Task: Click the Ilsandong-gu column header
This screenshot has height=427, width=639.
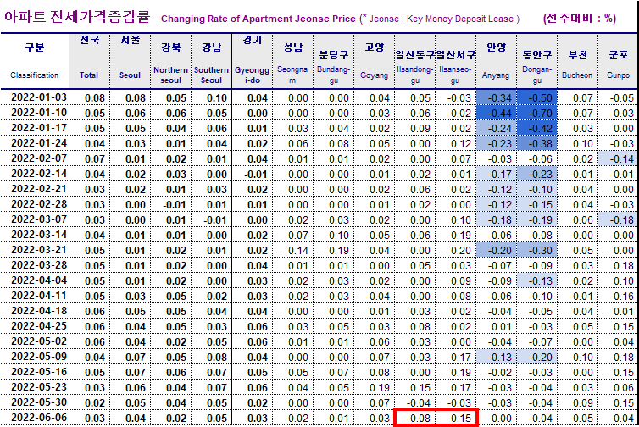Action: [x=415, y=61]
